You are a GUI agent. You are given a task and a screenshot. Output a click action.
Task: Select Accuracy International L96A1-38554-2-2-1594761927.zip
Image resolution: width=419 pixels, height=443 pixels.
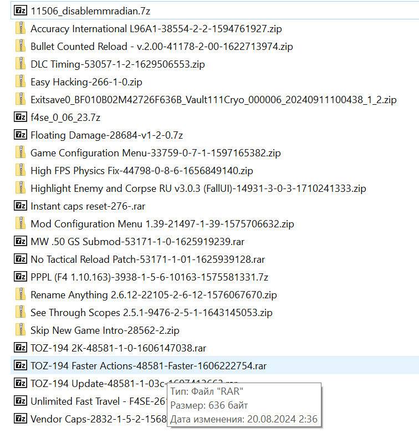pos(156,29)
